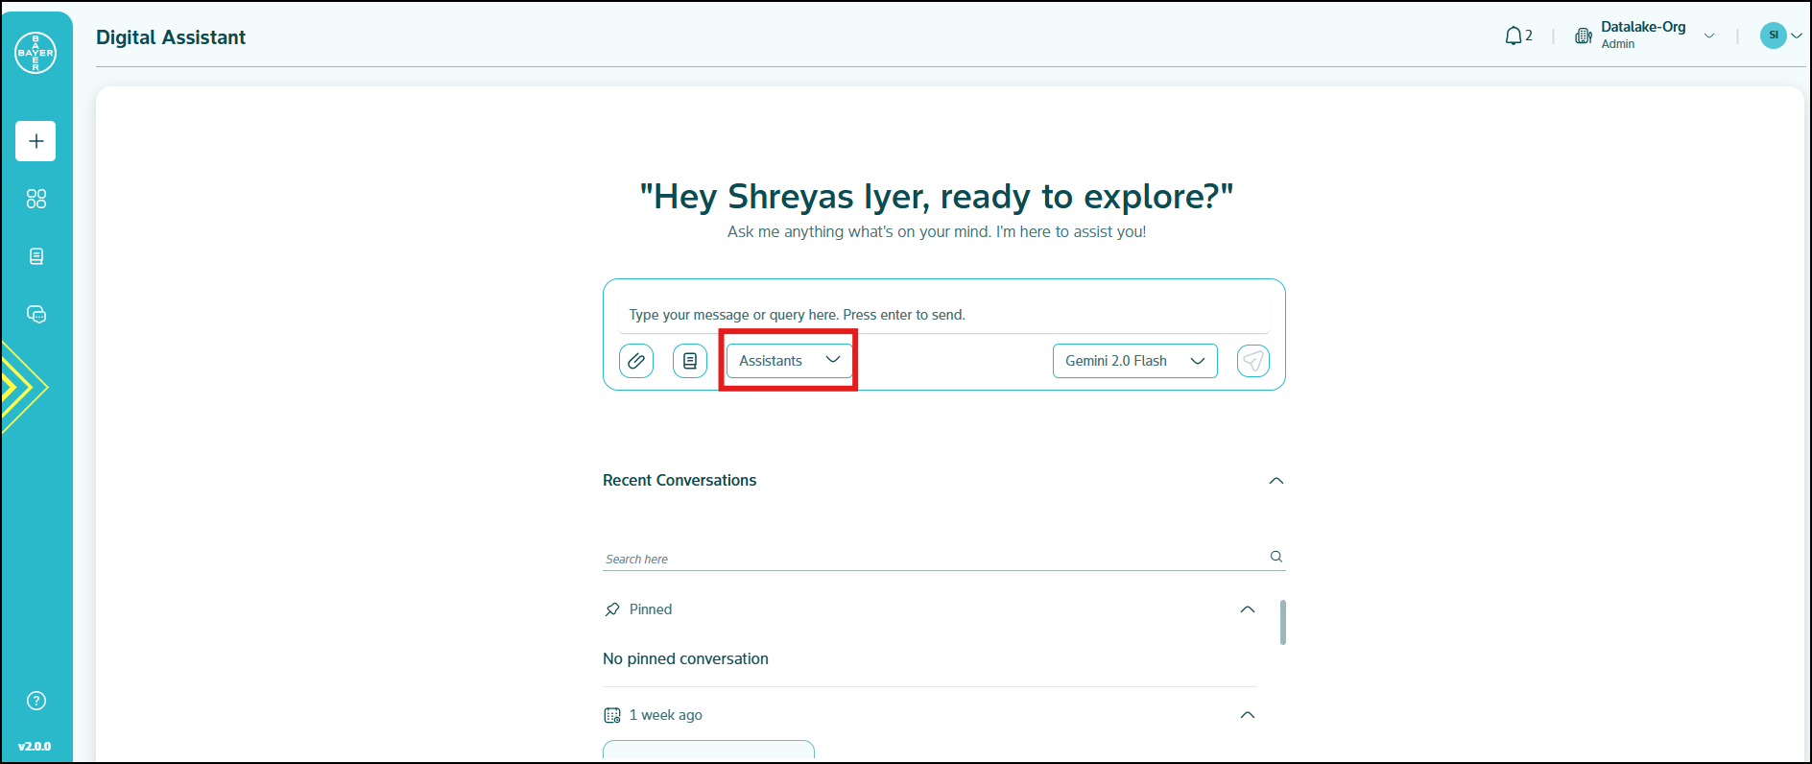Collapse the 1 week ago group
Screen dimensions: 1812x764
coord(1247,715)
